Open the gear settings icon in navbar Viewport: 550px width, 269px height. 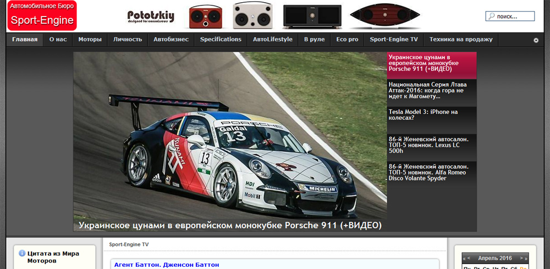click(x=536, y=40)
